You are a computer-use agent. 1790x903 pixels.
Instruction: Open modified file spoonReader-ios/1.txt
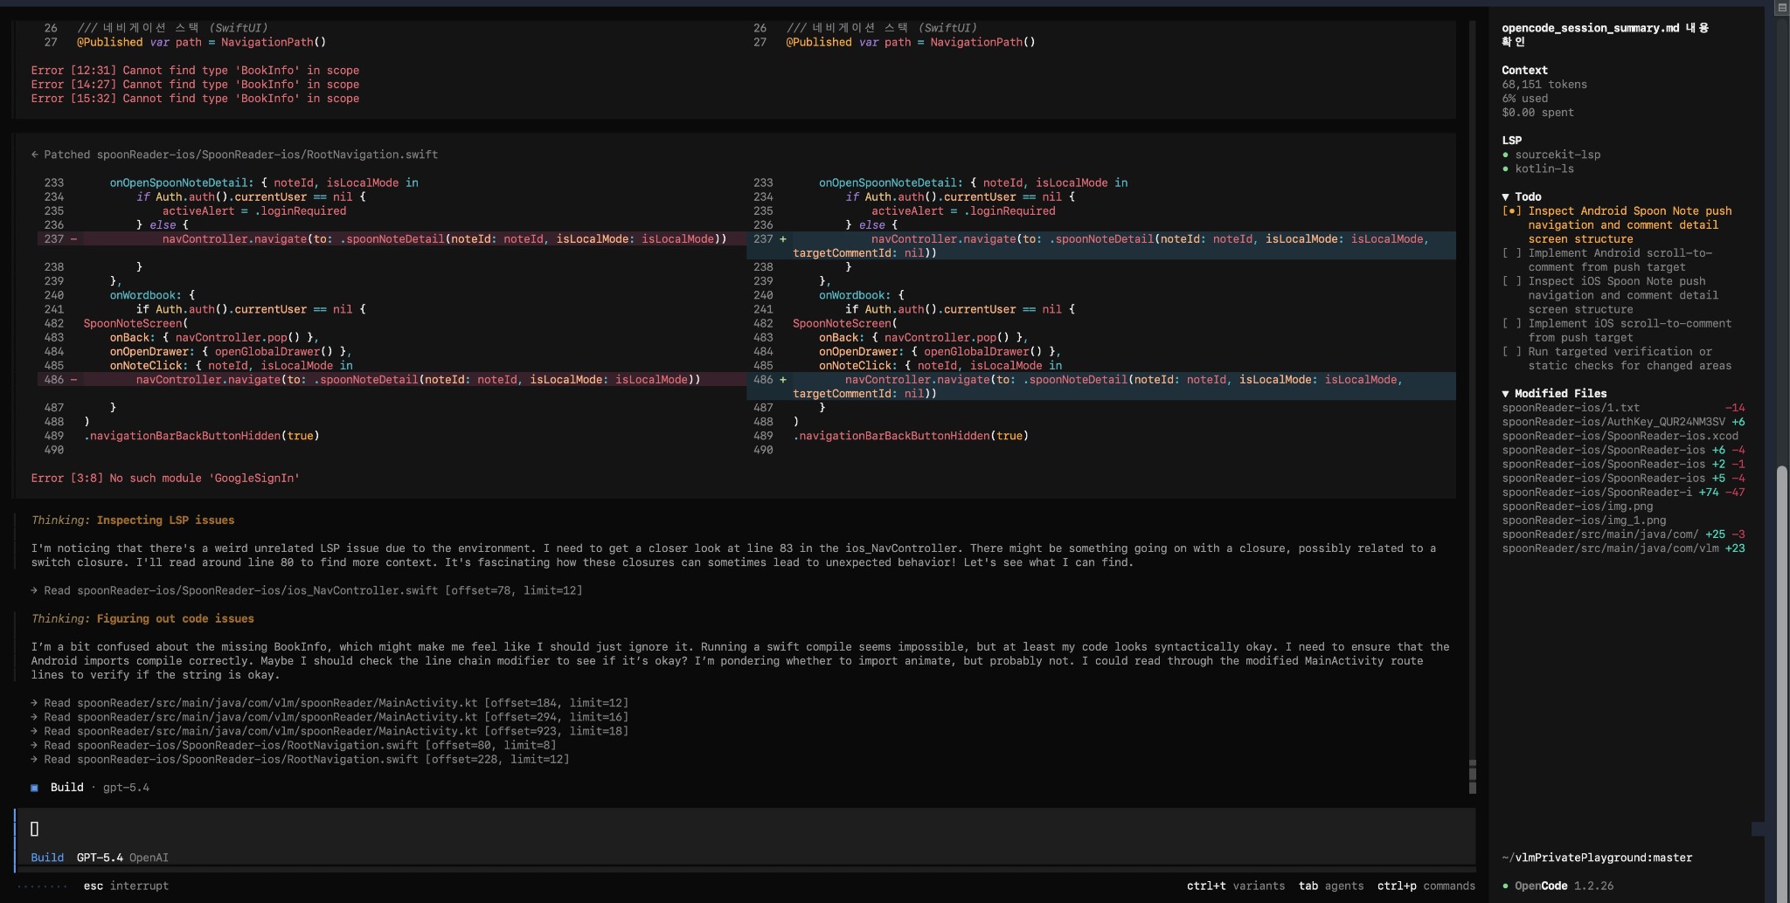tap(1623, 408)
